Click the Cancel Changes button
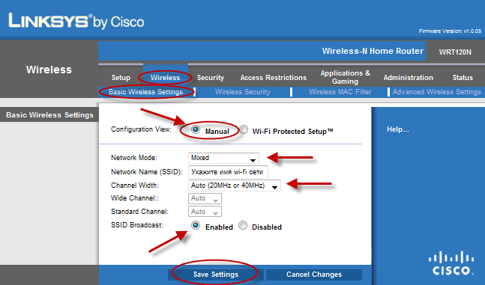This screenshot has height=285, width=485. click(314, 275)
